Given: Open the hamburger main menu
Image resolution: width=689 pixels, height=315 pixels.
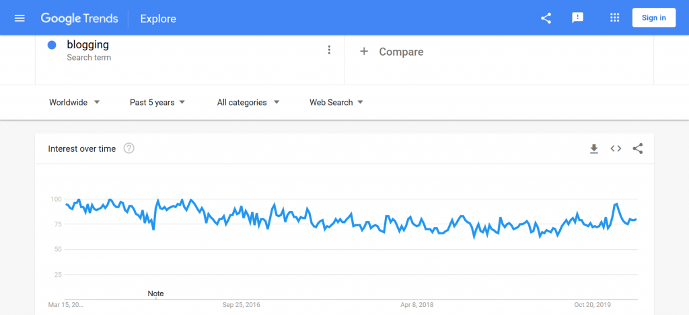Looking at the screenshot, I should (x=20, y=18).
